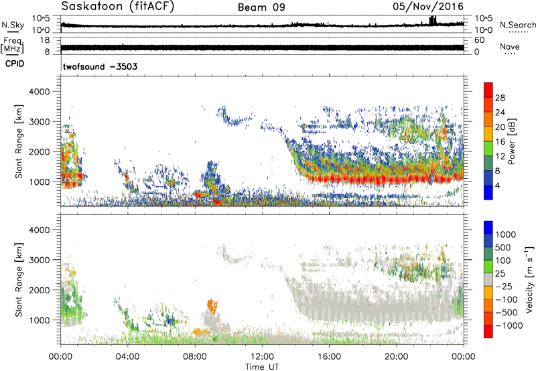Select the 'Beam 09' header text
The image size is (536, 371).
[x=261, y=7]
